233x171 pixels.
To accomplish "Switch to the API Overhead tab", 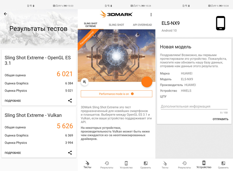I will pos(142,25).
